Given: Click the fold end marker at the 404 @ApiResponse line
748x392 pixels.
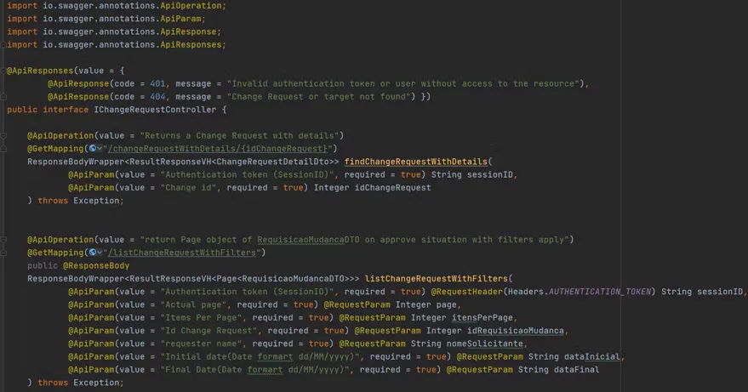Looking at the screenshot, I should tap(3, 97).
